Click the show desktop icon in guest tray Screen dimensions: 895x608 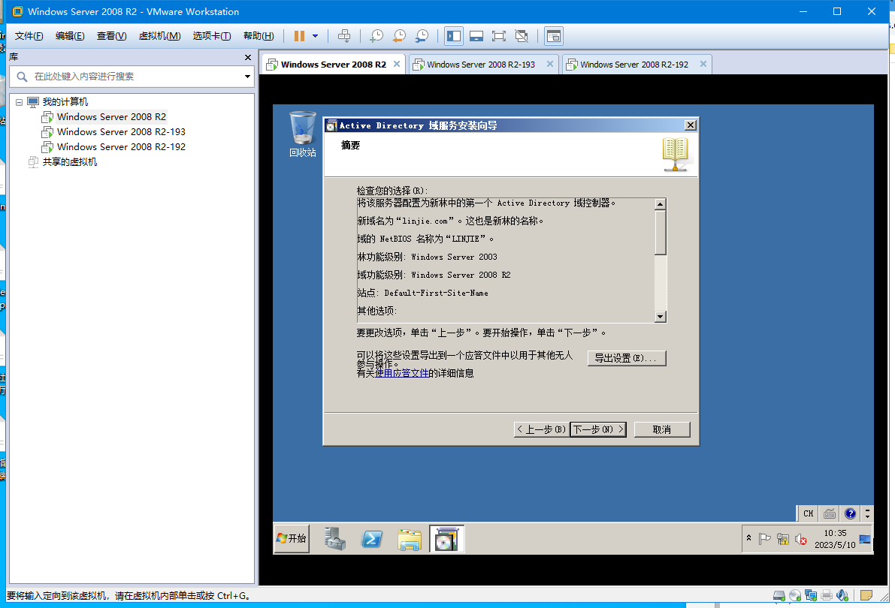865,538
